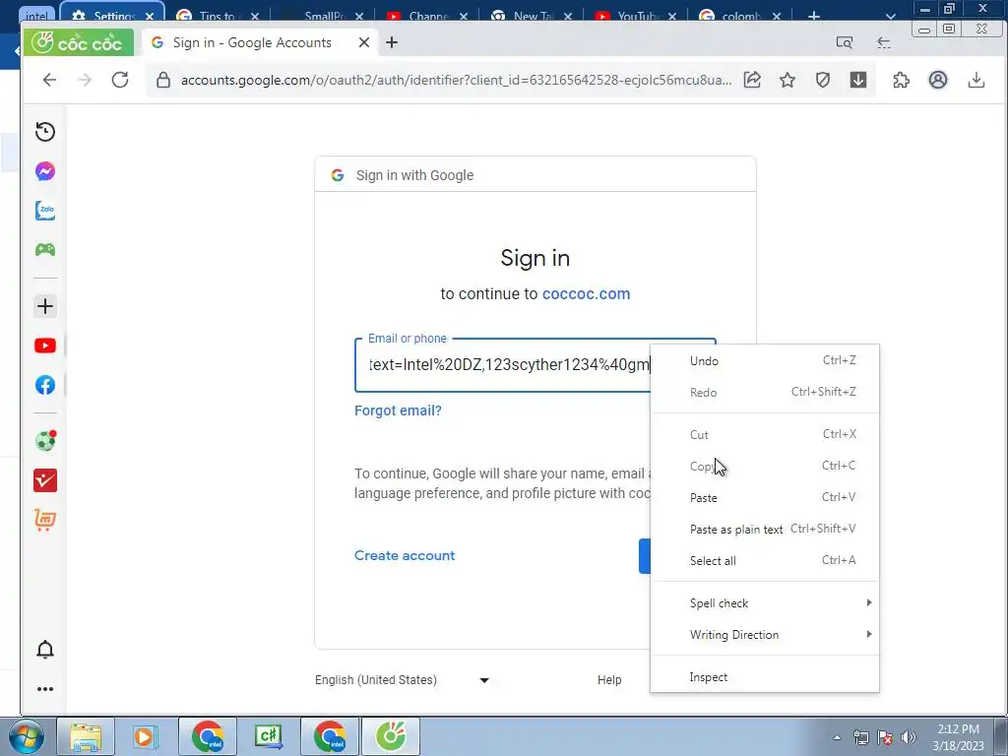Switch to SmallPr tab in background window

324,16
